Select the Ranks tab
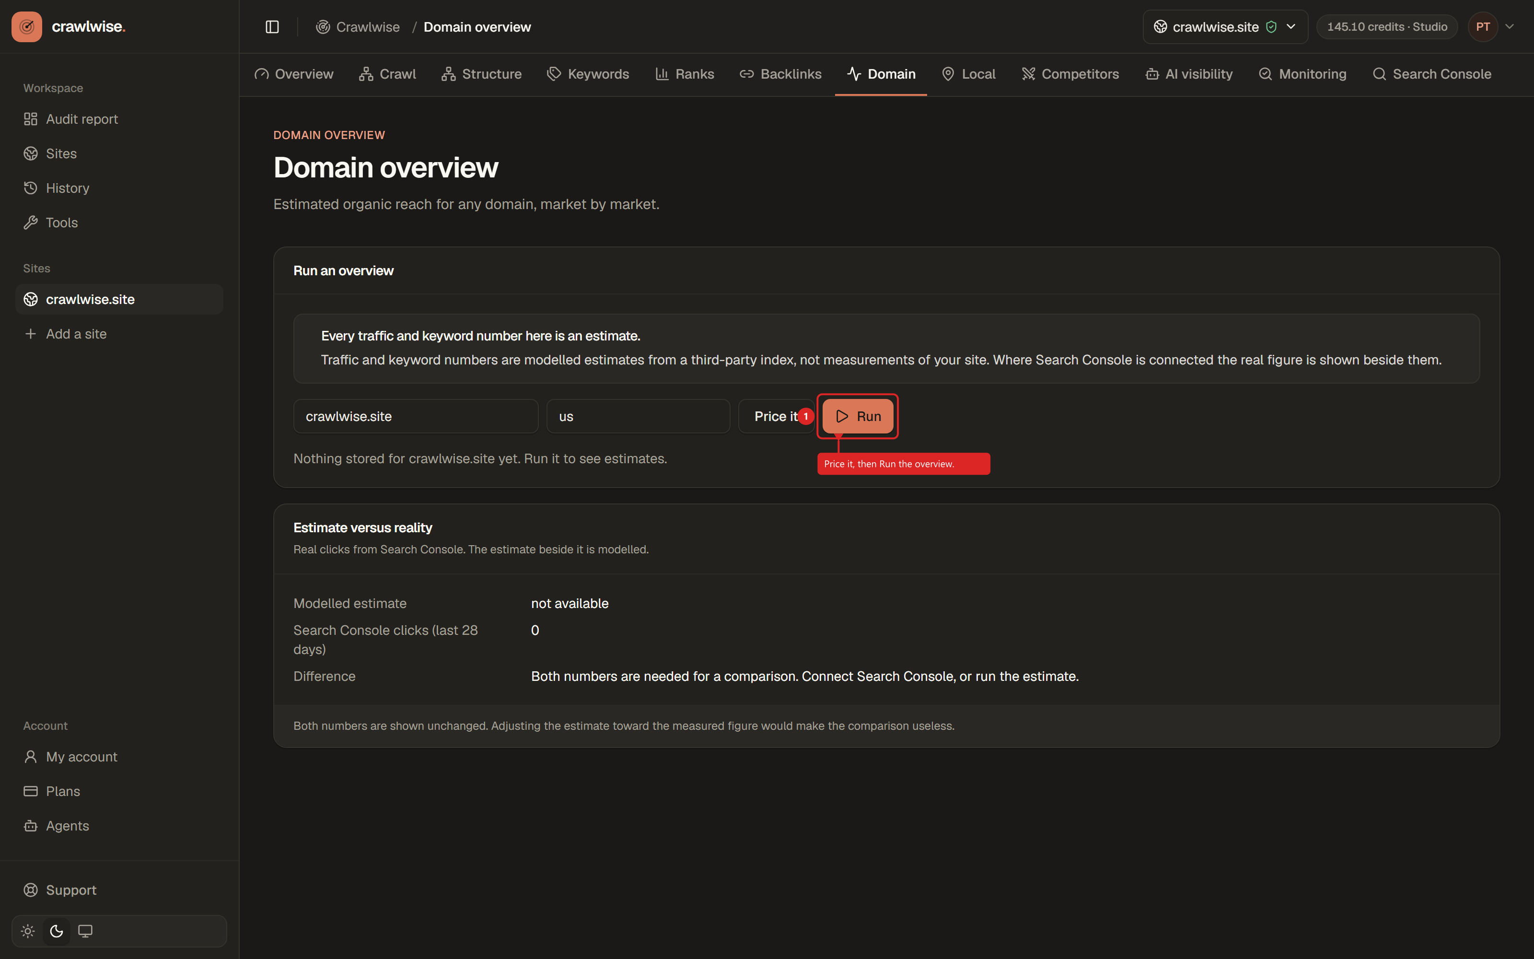Image resolution: width=1534 pixels, height=959 pixels. tap(685, 74)
